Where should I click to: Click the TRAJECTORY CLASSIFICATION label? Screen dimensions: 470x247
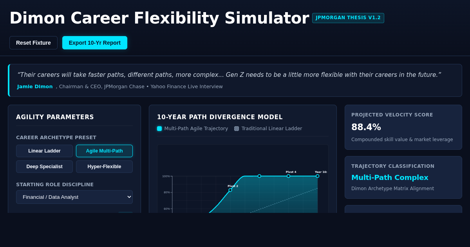[x=393, y=166]
